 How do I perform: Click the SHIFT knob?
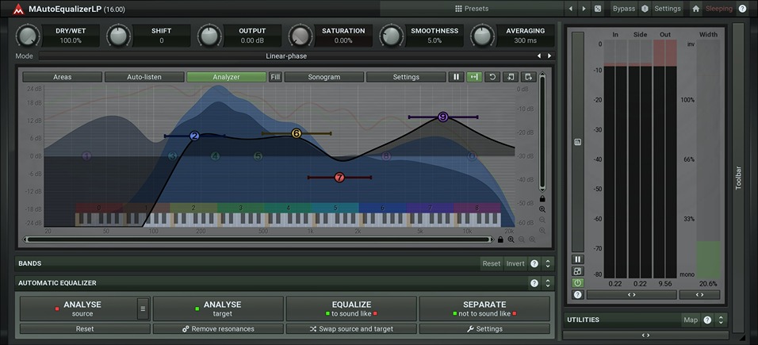tap(118, 36)
